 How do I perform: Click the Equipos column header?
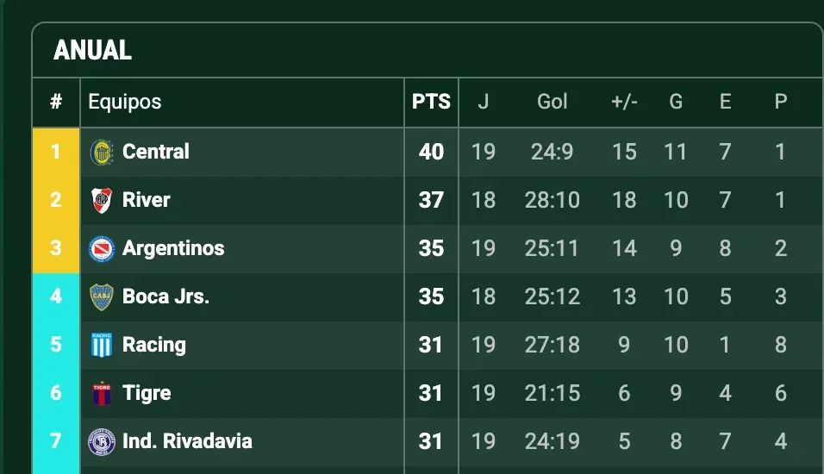point(125,102)
